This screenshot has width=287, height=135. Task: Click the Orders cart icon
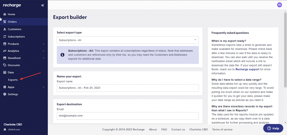pos(5,22)
